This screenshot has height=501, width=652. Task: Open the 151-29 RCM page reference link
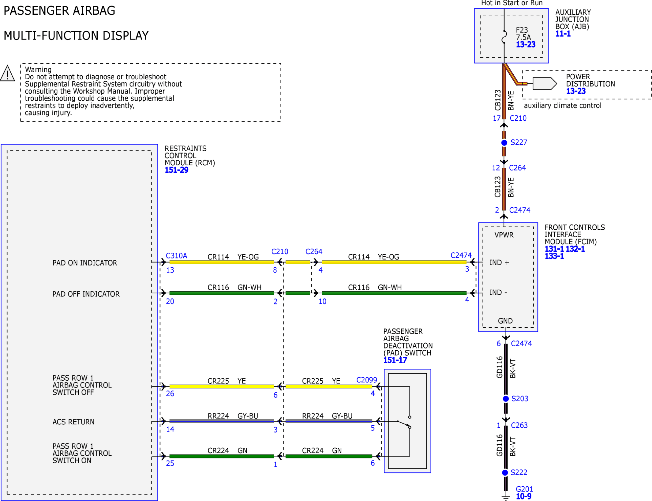176,170
